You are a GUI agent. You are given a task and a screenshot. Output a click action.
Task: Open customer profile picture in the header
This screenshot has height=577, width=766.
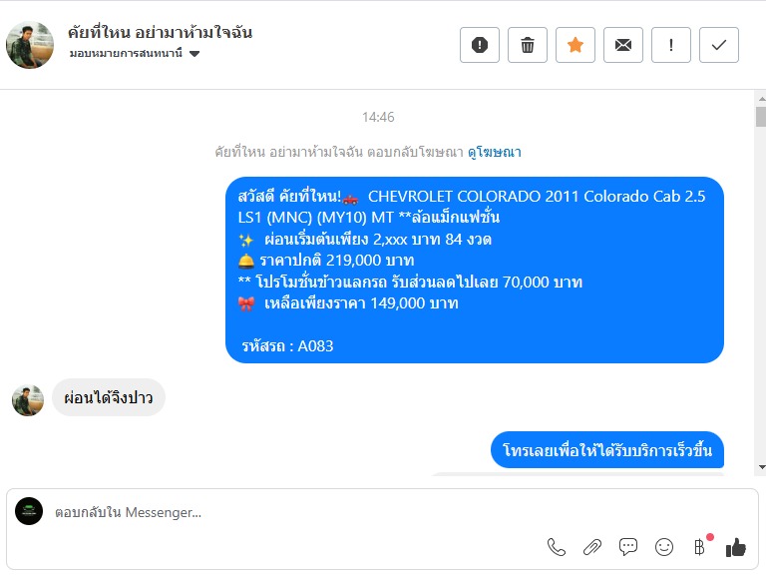coord(30,45)
